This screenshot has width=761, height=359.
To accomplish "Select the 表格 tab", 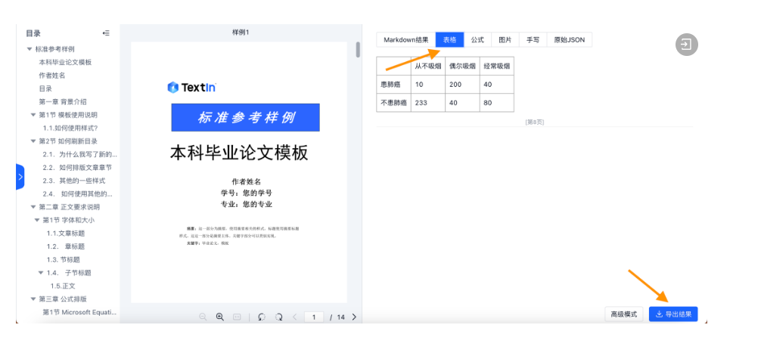I will (x=450, y=40).
